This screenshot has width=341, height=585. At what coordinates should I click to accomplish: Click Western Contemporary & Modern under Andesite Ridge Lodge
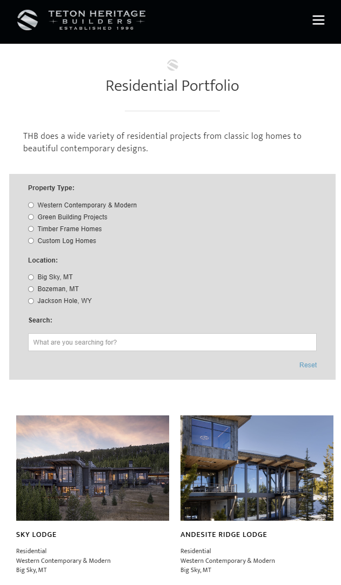(228, 560)
